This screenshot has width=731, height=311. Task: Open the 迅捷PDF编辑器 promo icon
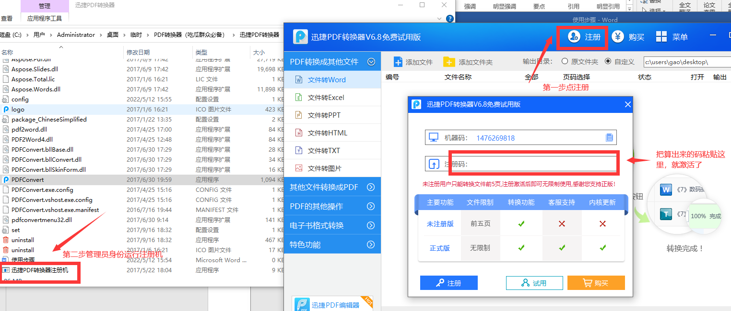[x=301, y=305]
